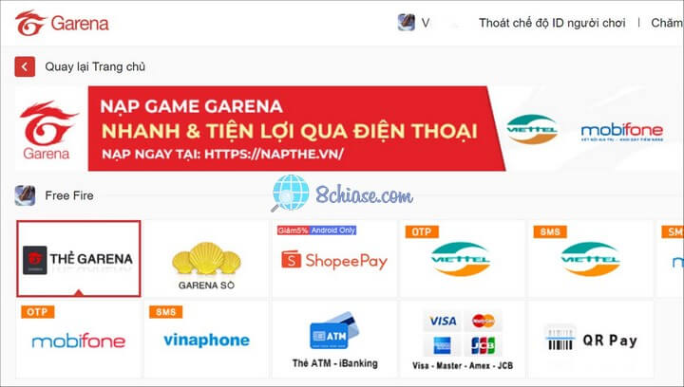
Task: Open the Garena logo in header
Action: 62,23
